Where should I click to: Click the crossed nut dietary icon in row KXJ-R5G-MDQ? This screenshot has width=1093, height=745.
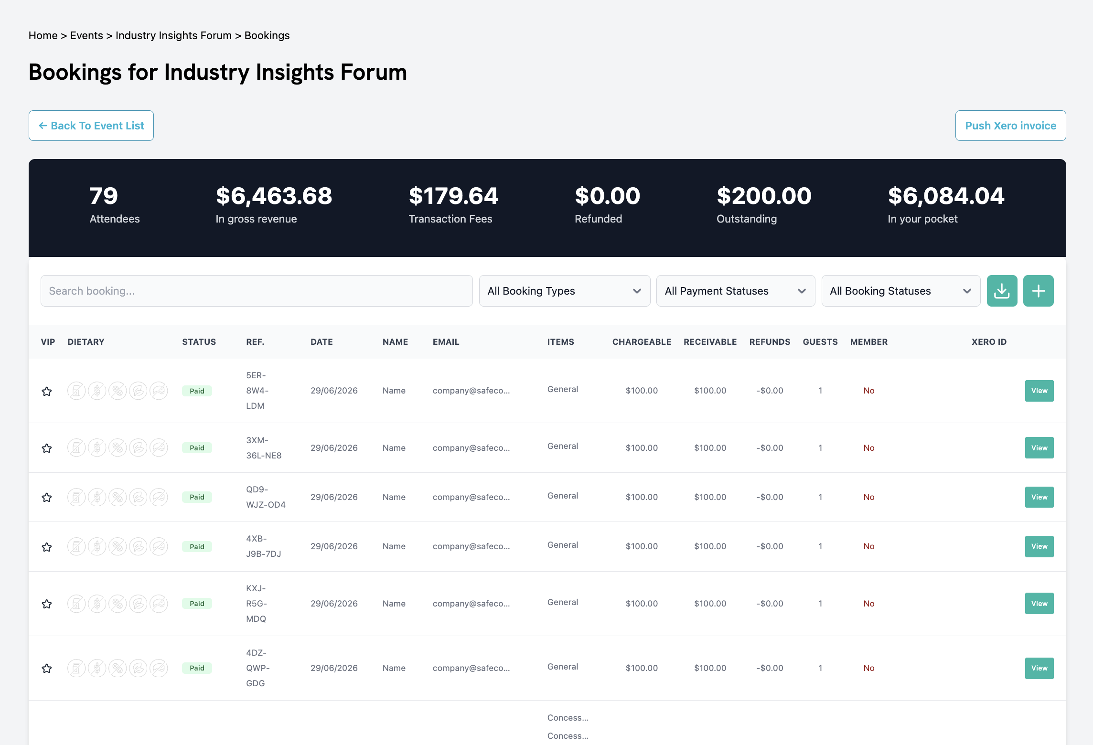tap(118, 604)
